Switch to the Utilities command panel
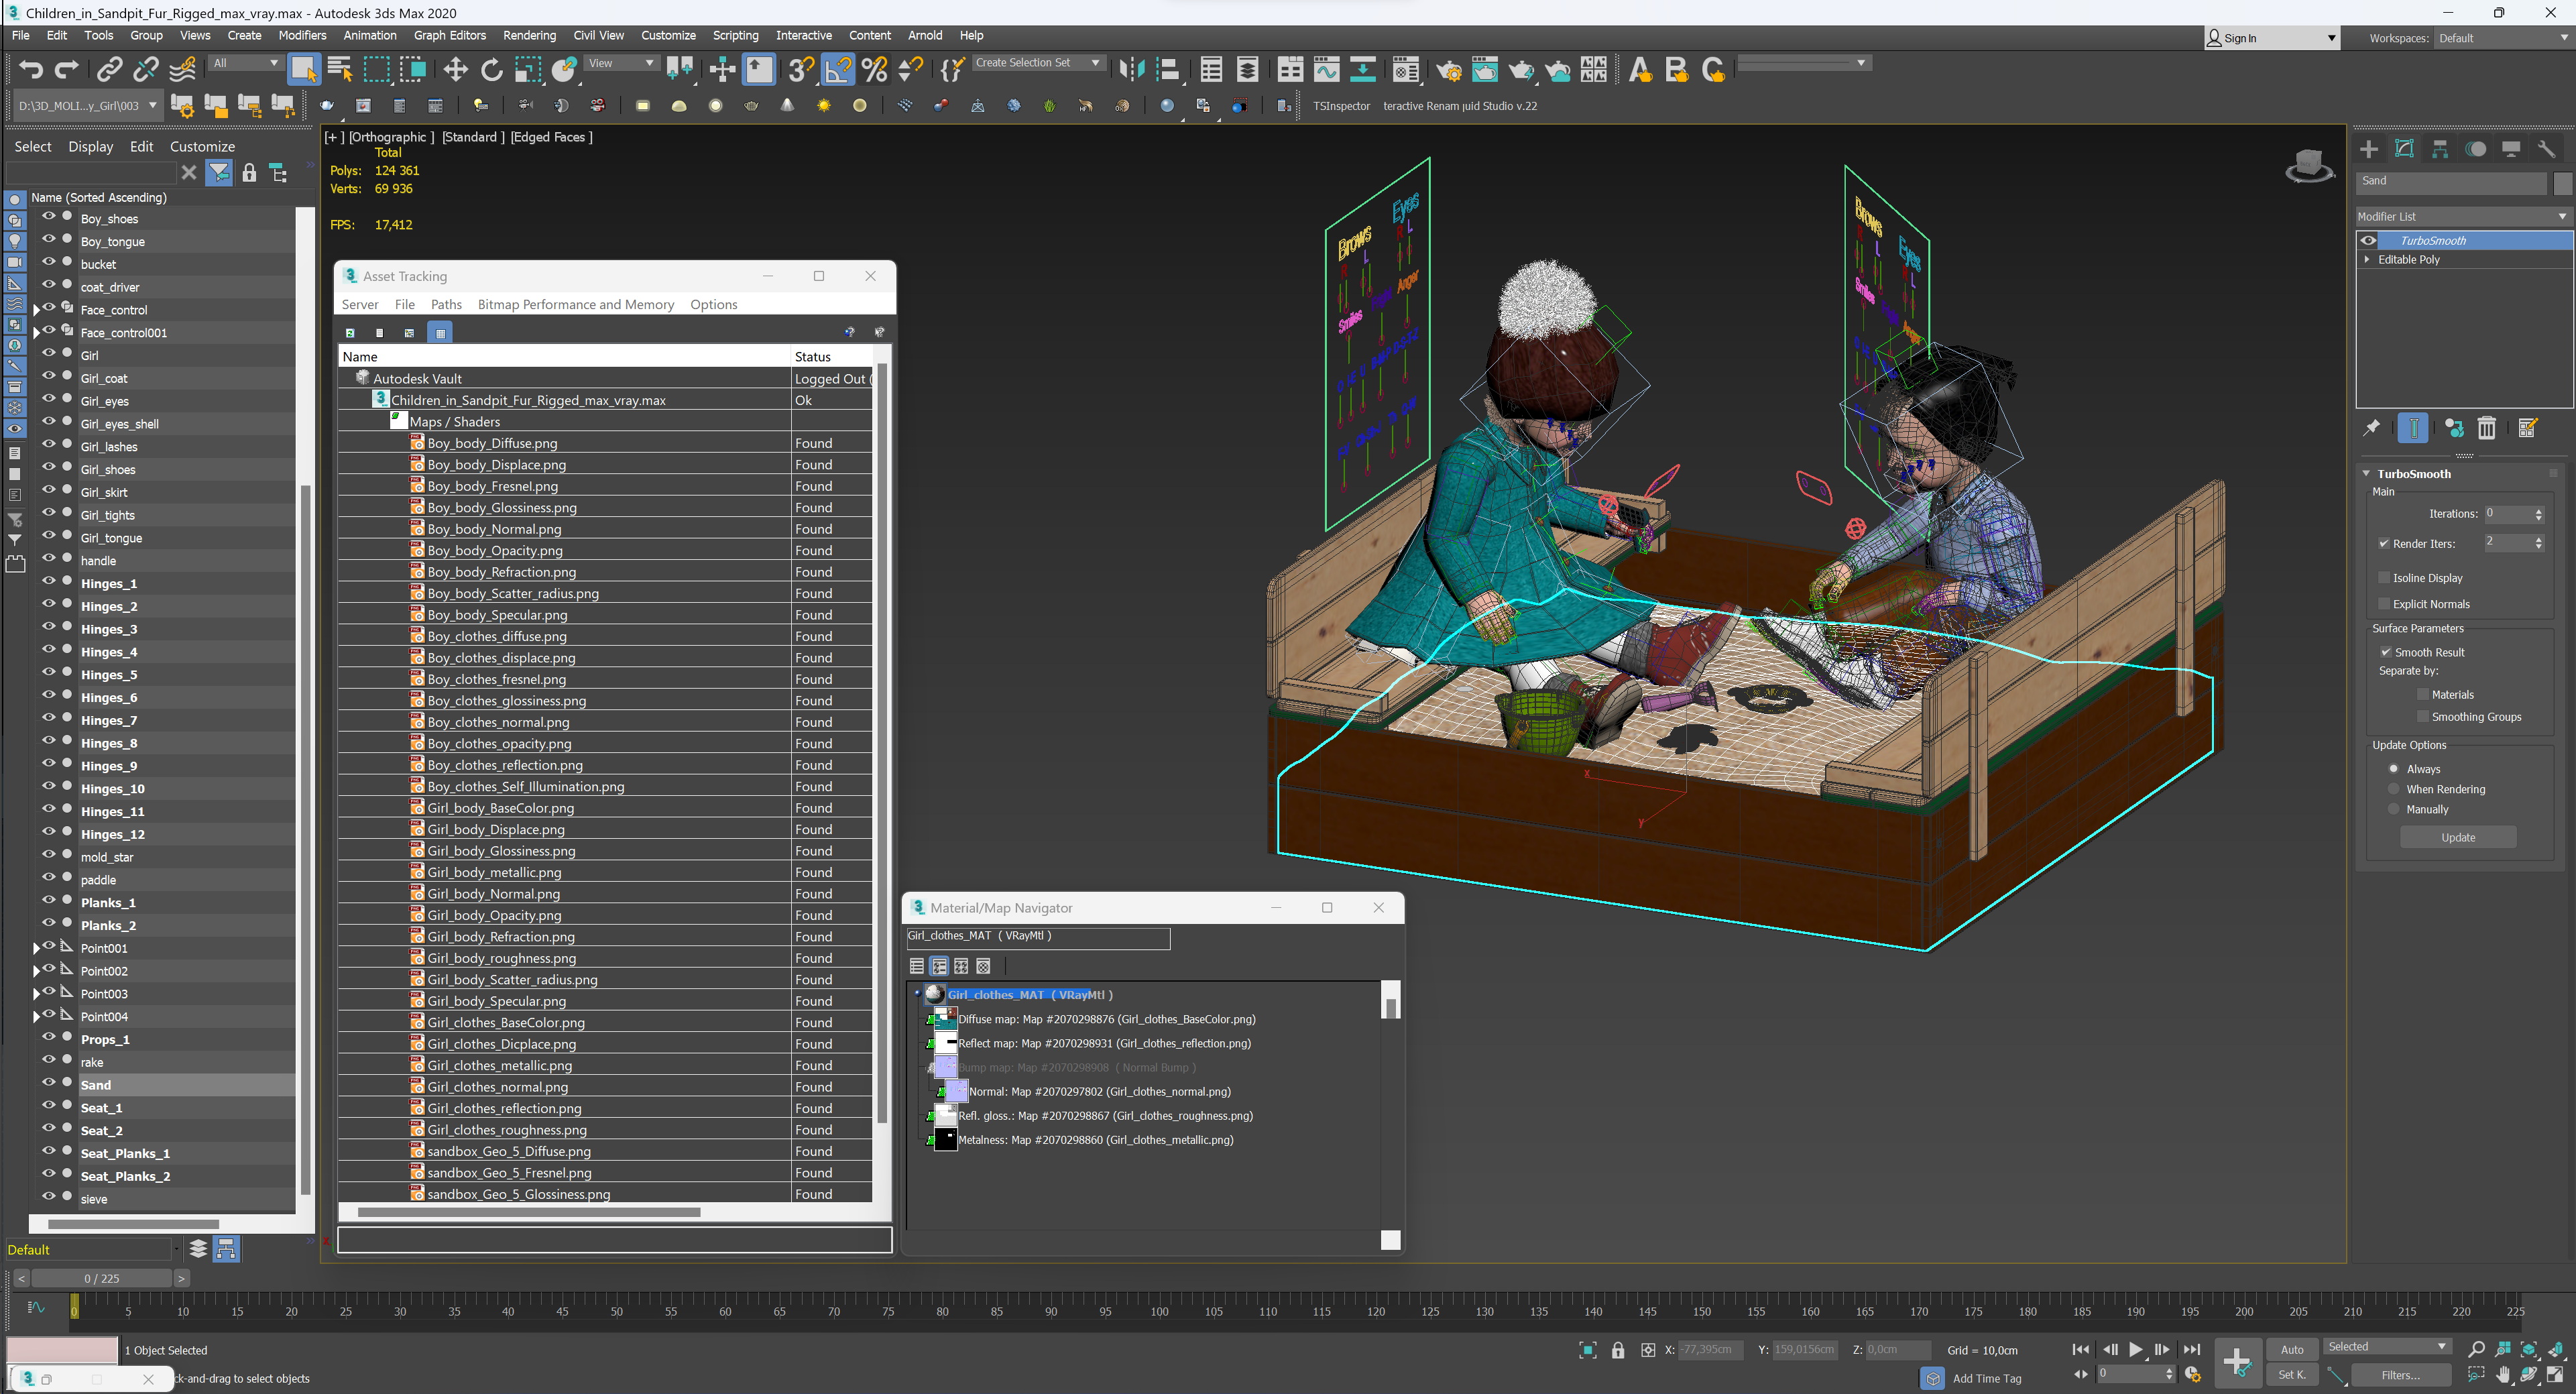2576x1394 pixels. click(2547, 149)
